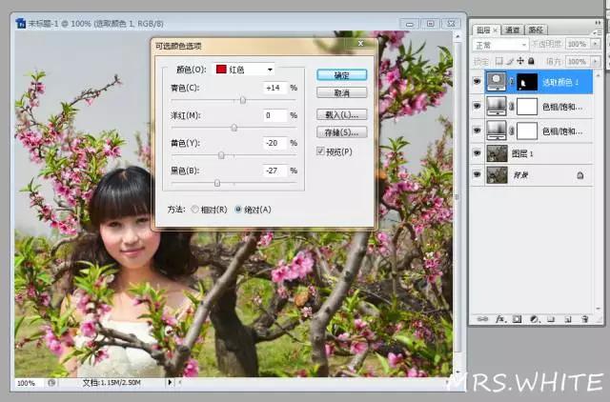This screenshot has width=610, height=402.
Task: Switch to the 路径 paths tab
Action: [536, 30]
